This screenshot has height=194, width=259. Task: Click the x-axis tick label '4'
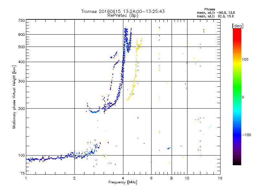tap(123, 178)
